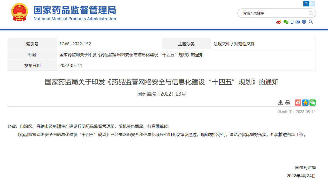Print the page with the printer icon
328x179 pixels.
pyautogui.click(x=288, y=103)
